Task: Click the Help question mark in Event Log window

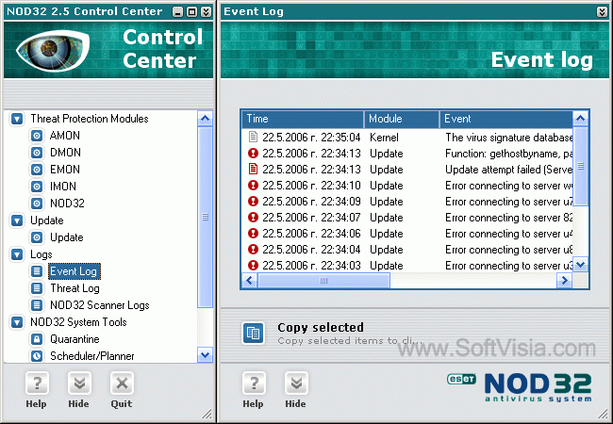Action: (254, 383)
